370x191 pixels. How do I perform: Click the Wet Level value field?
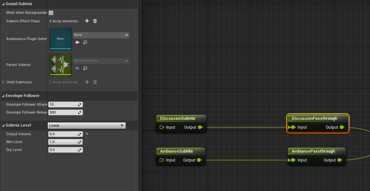(x=65, y=142)
